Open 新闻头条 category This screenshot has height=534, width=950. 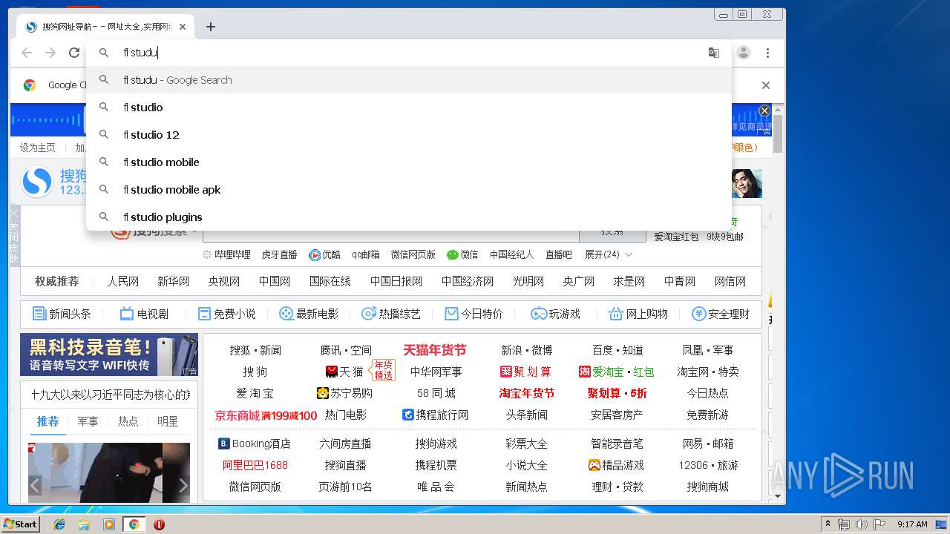(62, 314)
